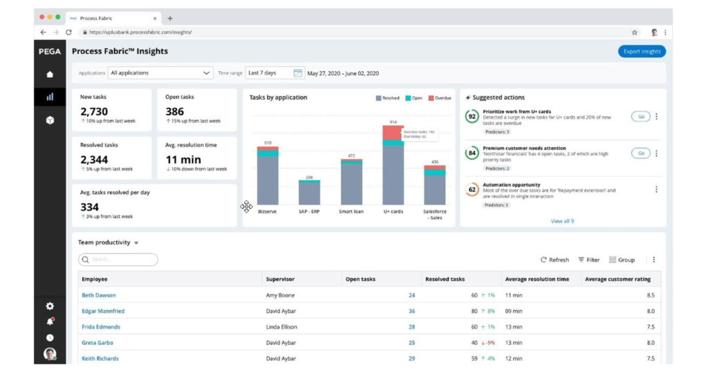
Task: Open employee Greta Garbo
Action: [97, 342]
